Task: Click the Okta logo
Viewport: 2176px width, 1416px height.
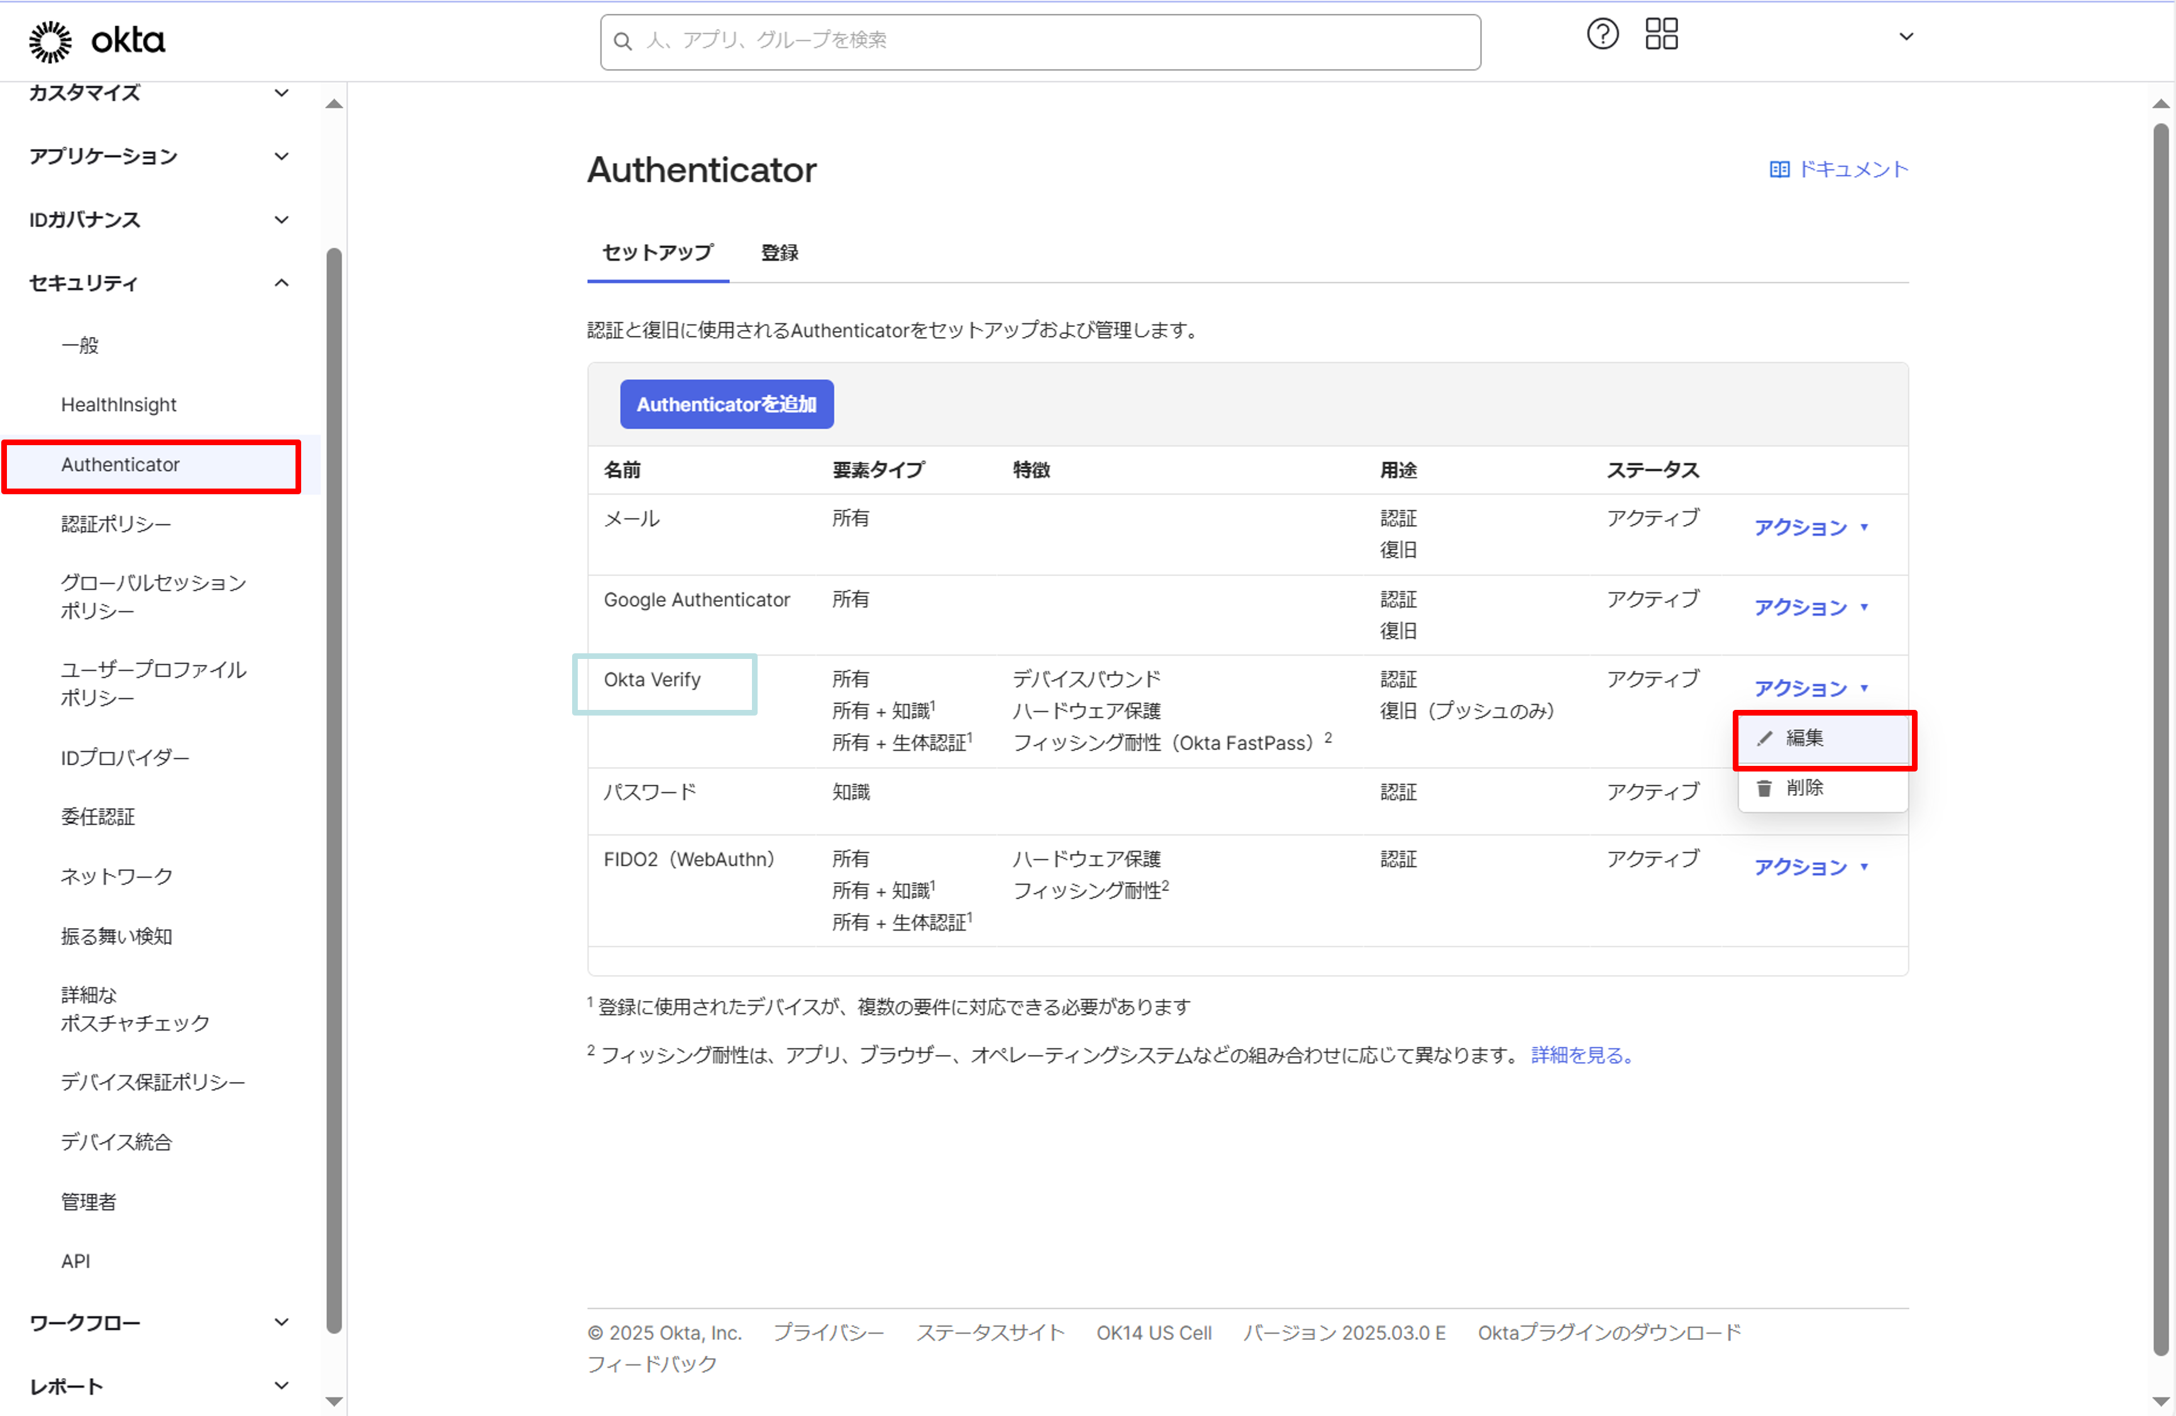Action: pyautogui.click(x=97, y=41)
